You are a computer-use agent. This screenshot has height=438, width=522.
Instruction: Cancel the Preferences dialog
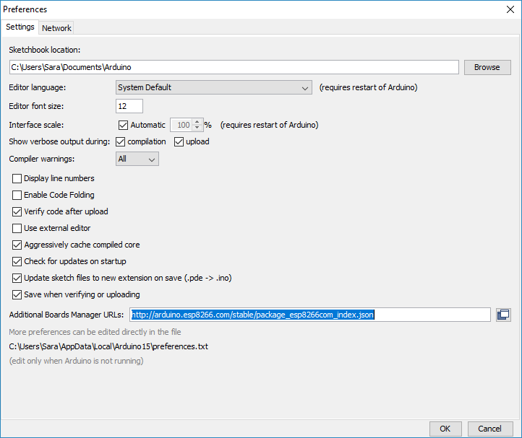click(x=489, y=429)
